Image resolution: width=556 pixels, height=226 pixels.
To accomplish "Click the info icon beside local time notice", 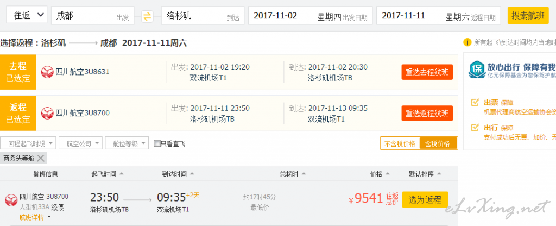I will click(467, 42).
